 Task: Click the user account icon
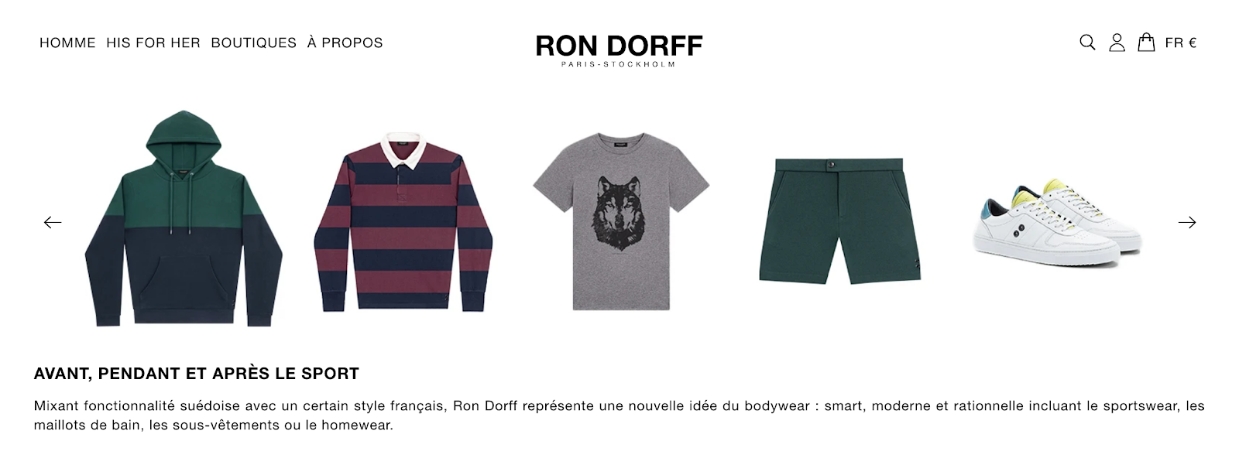tap(1117, 43)
